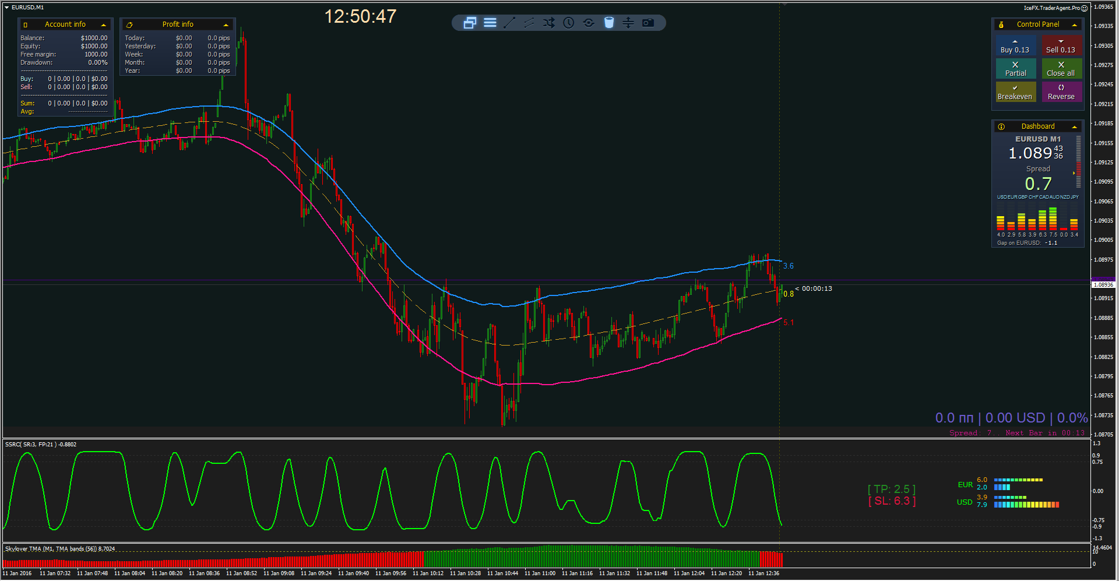Select the trend line drawing tool

point(509,23)
